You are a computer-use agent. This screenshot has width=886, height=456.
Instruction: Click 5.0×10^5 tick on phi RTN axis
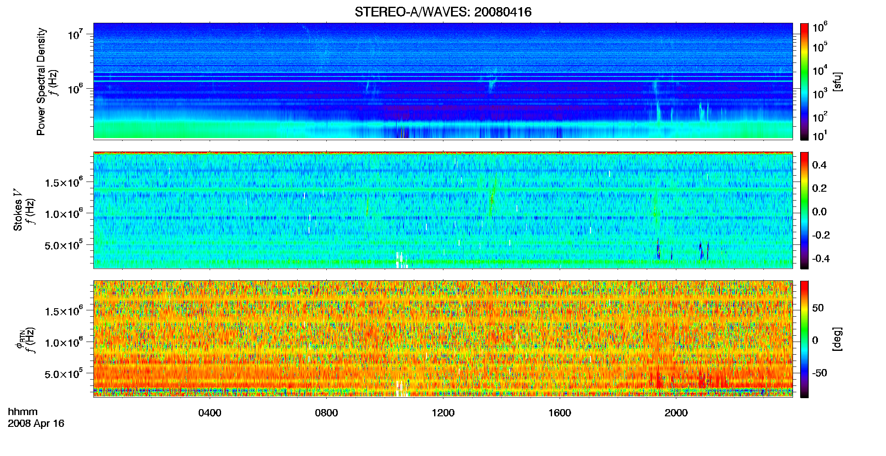[x=64, y=374]
